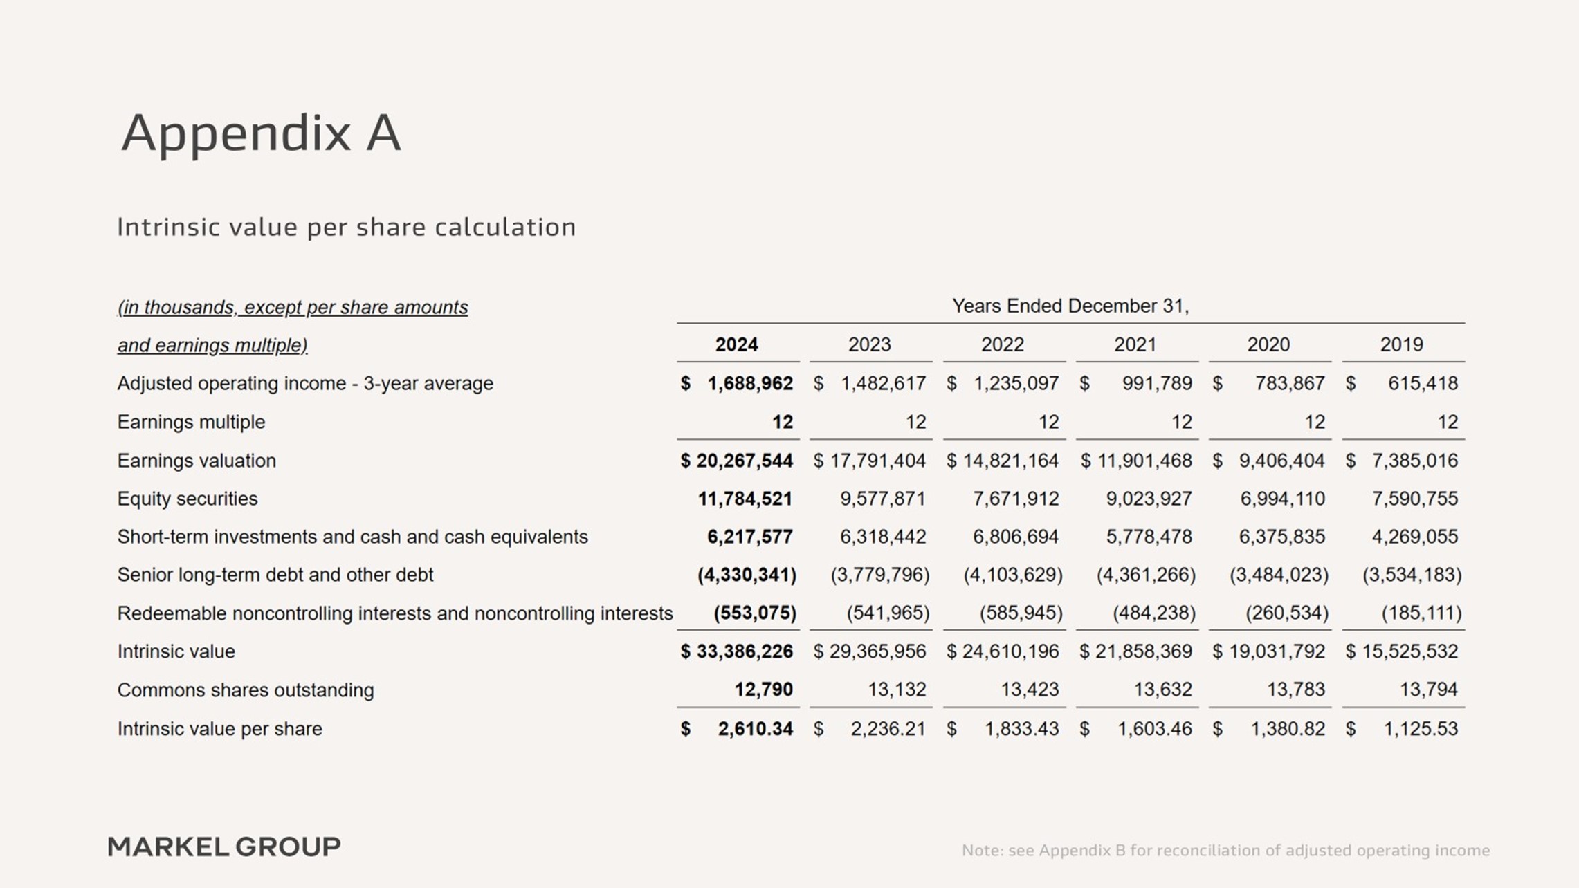Click the 'Earnings multiple' row label
The image size is (1579, 888).
[x=191, y=422]
